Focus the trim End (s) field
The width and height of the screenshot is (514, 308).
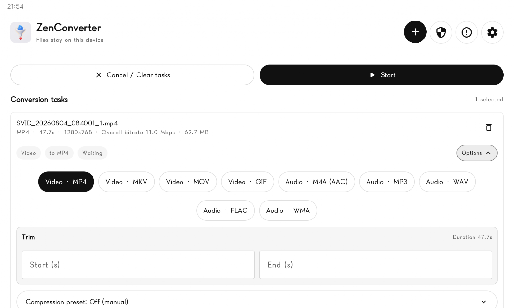376,265
